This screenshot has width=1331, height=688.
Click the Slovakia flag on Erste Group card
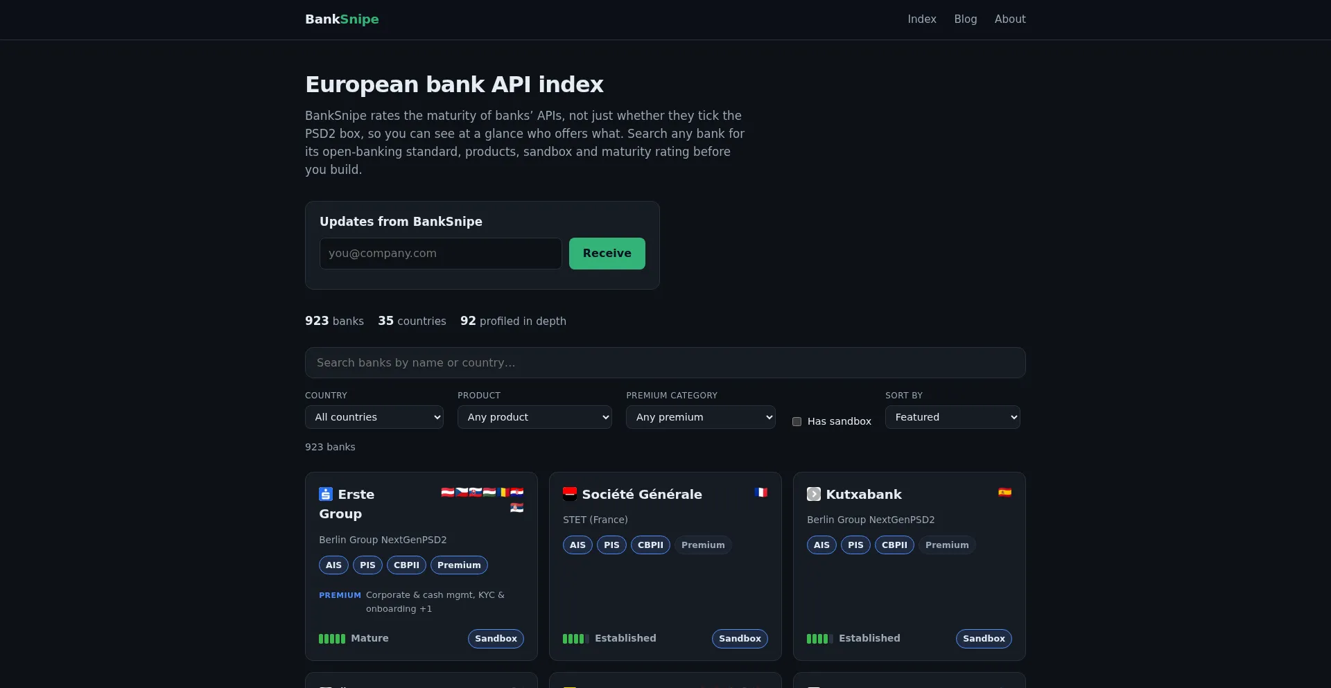[476, 493]
